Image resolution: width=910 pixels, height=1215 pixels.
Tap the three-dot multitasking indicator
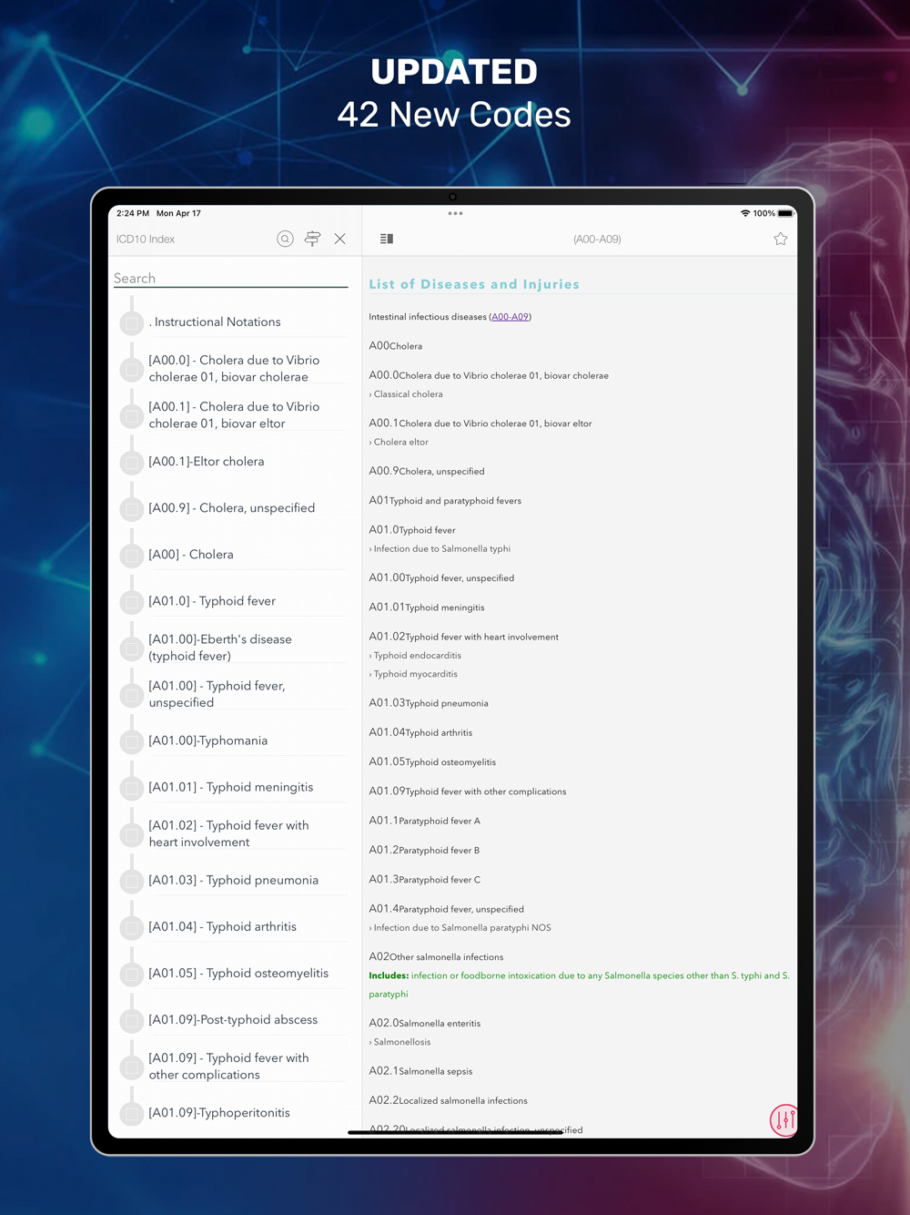pos(455,213)
